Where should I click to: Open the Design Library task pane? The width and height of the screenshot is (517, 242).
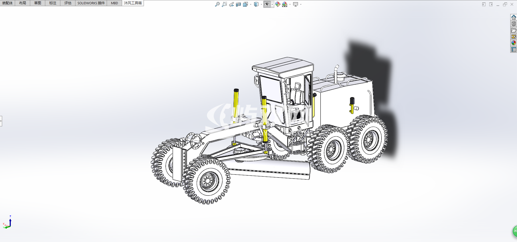[514, 24]
